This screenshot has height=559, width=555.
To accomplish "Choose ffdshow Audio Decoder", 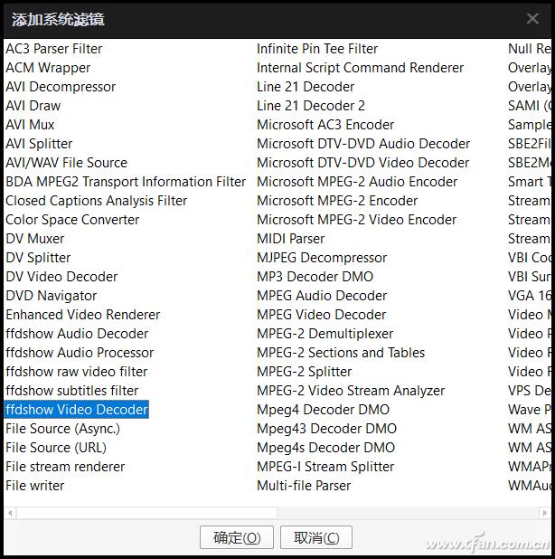I will [77, 334].
